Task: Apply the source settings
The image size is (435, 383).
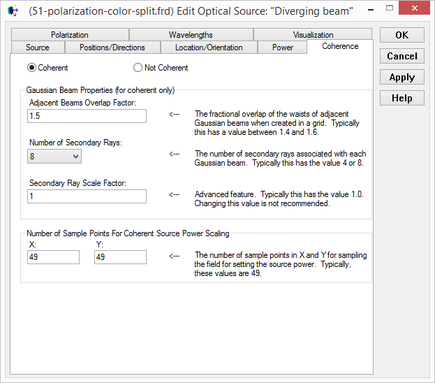Action: 401,78
